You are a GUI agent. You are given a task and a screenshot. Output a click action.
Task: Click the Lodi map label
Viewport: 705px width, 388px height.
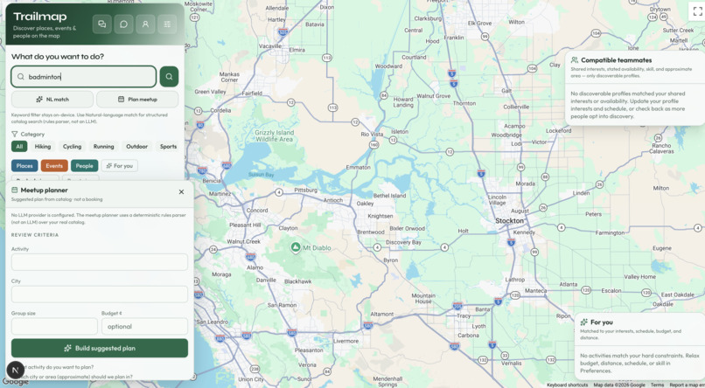516,143
